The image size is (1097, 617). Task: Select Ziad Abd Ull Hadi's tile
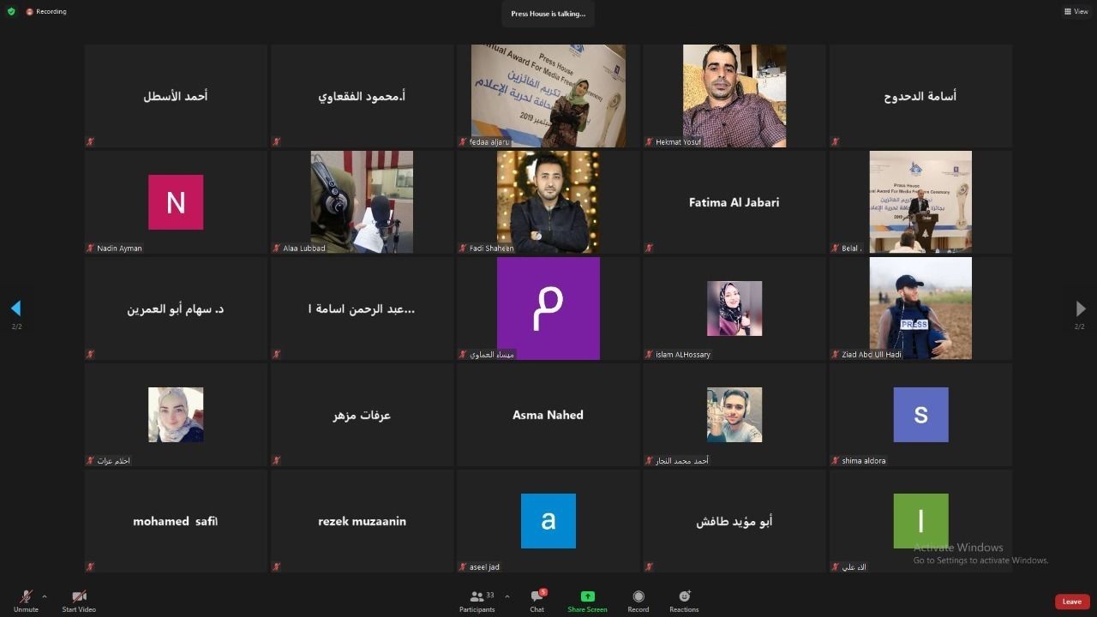tap(920, 308)
